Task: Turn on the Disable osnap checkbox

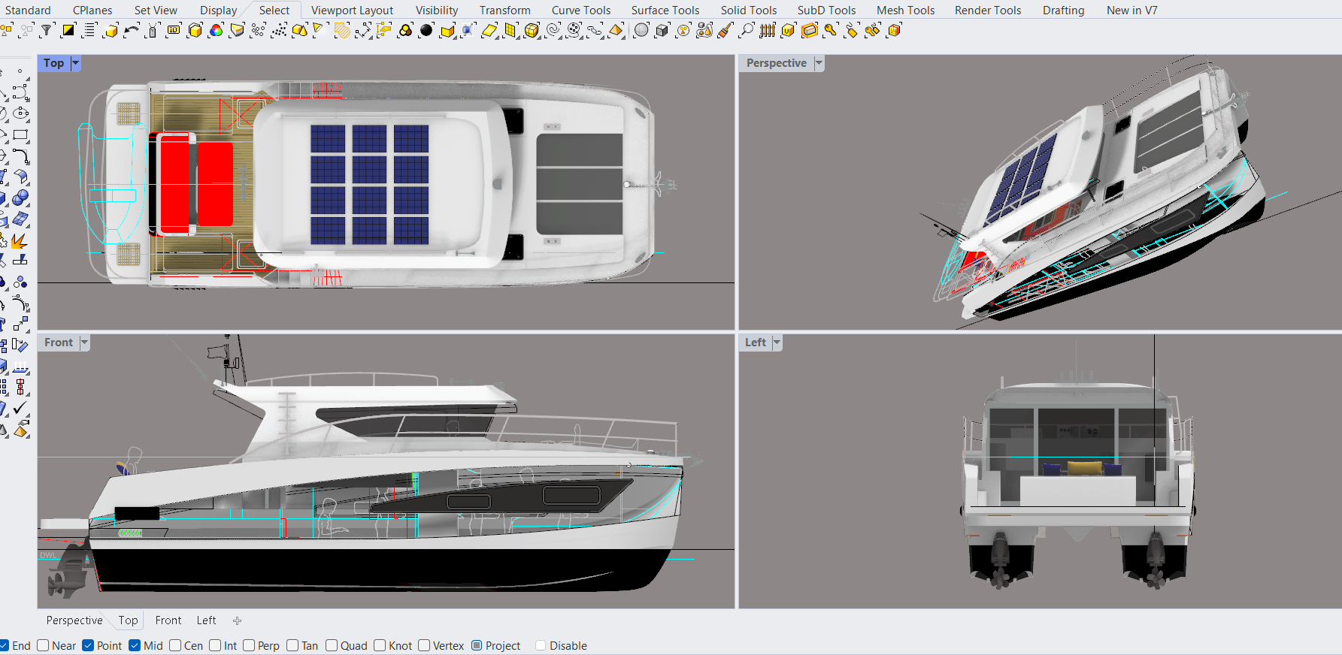Action: 541,646
